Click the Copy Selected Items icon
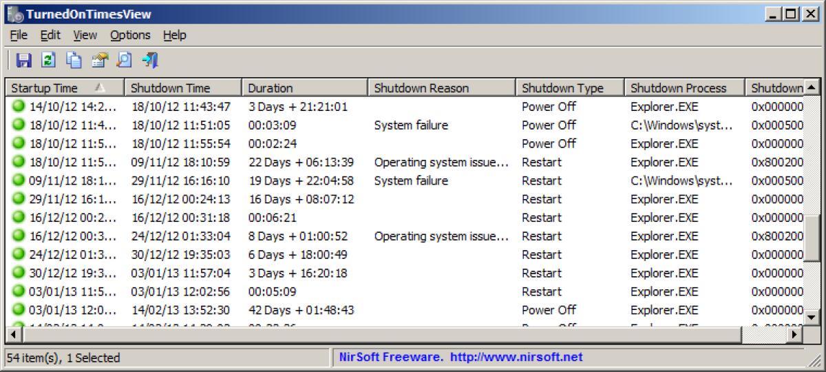 pyautogui.click(x=74, y=61)
